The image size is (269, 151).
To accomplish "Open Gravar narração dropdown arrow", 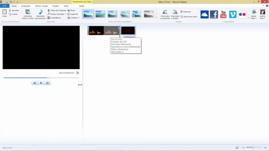I will point(65,14).
